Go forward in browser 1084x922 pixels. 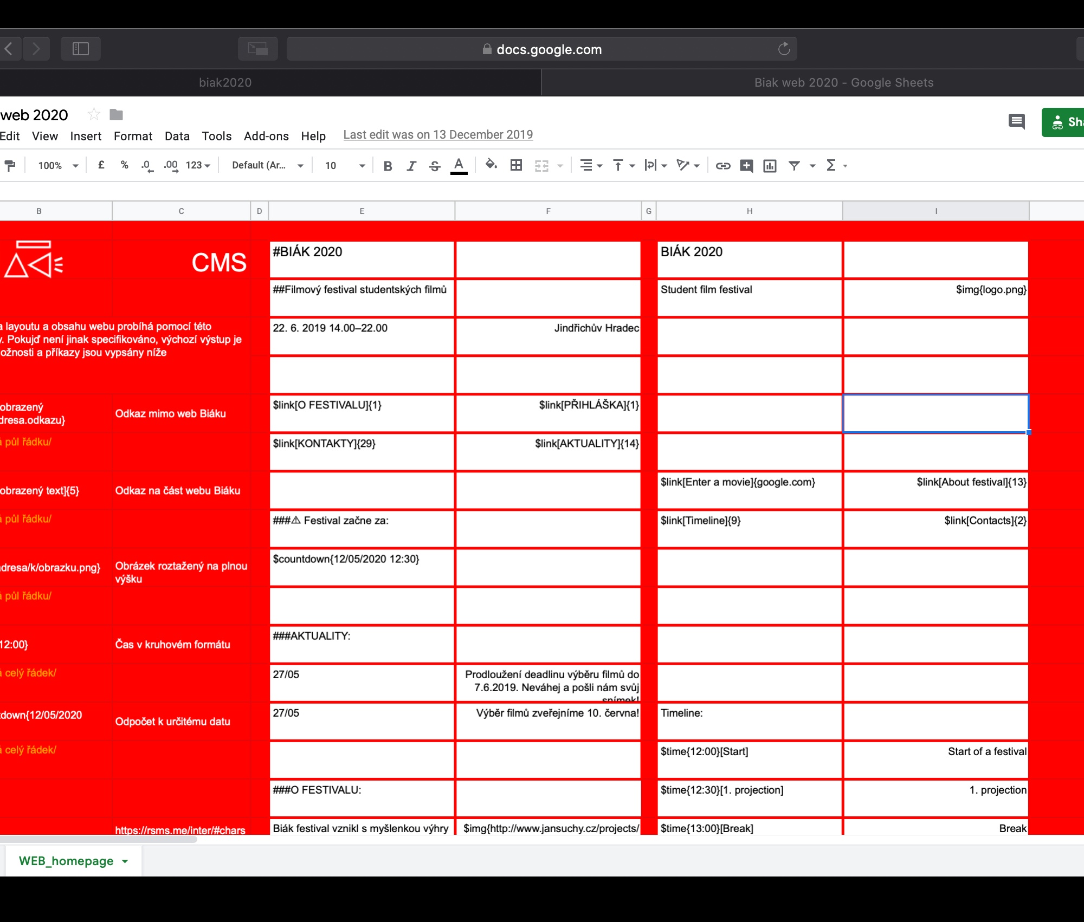click(x=37, y=49)
